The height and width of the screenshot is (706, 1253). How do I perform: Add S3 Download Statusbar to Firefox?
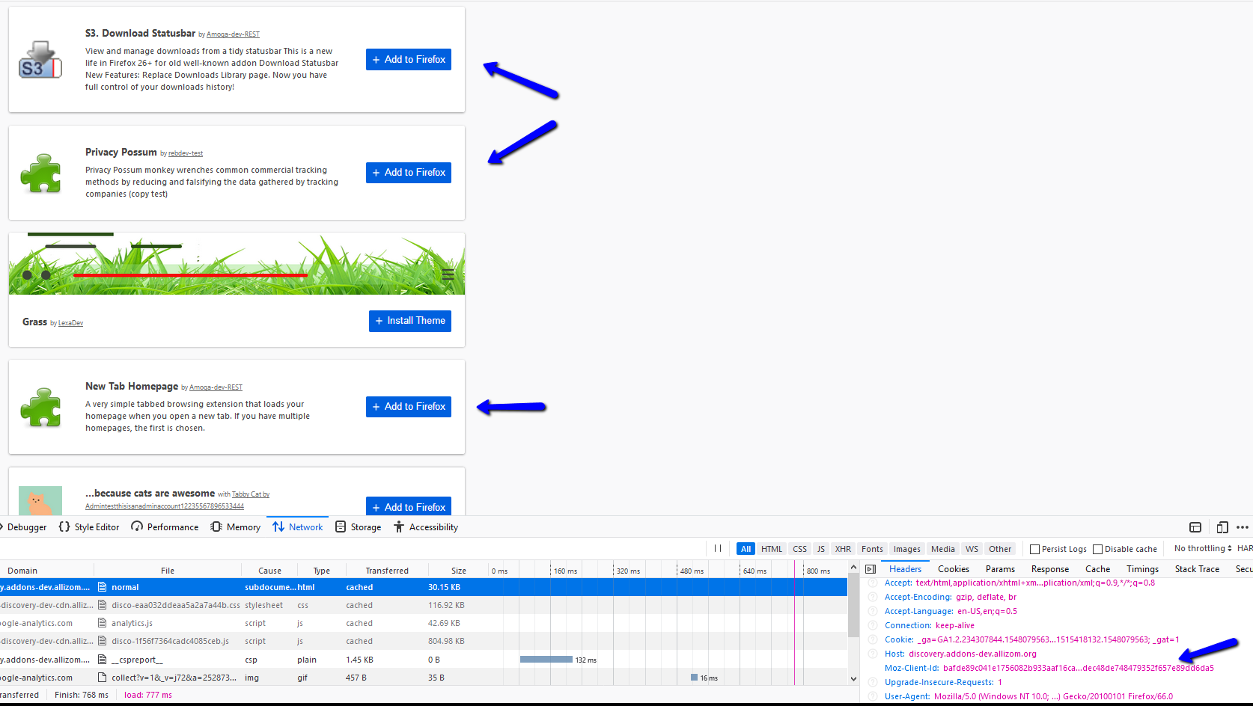click(409, 60)
